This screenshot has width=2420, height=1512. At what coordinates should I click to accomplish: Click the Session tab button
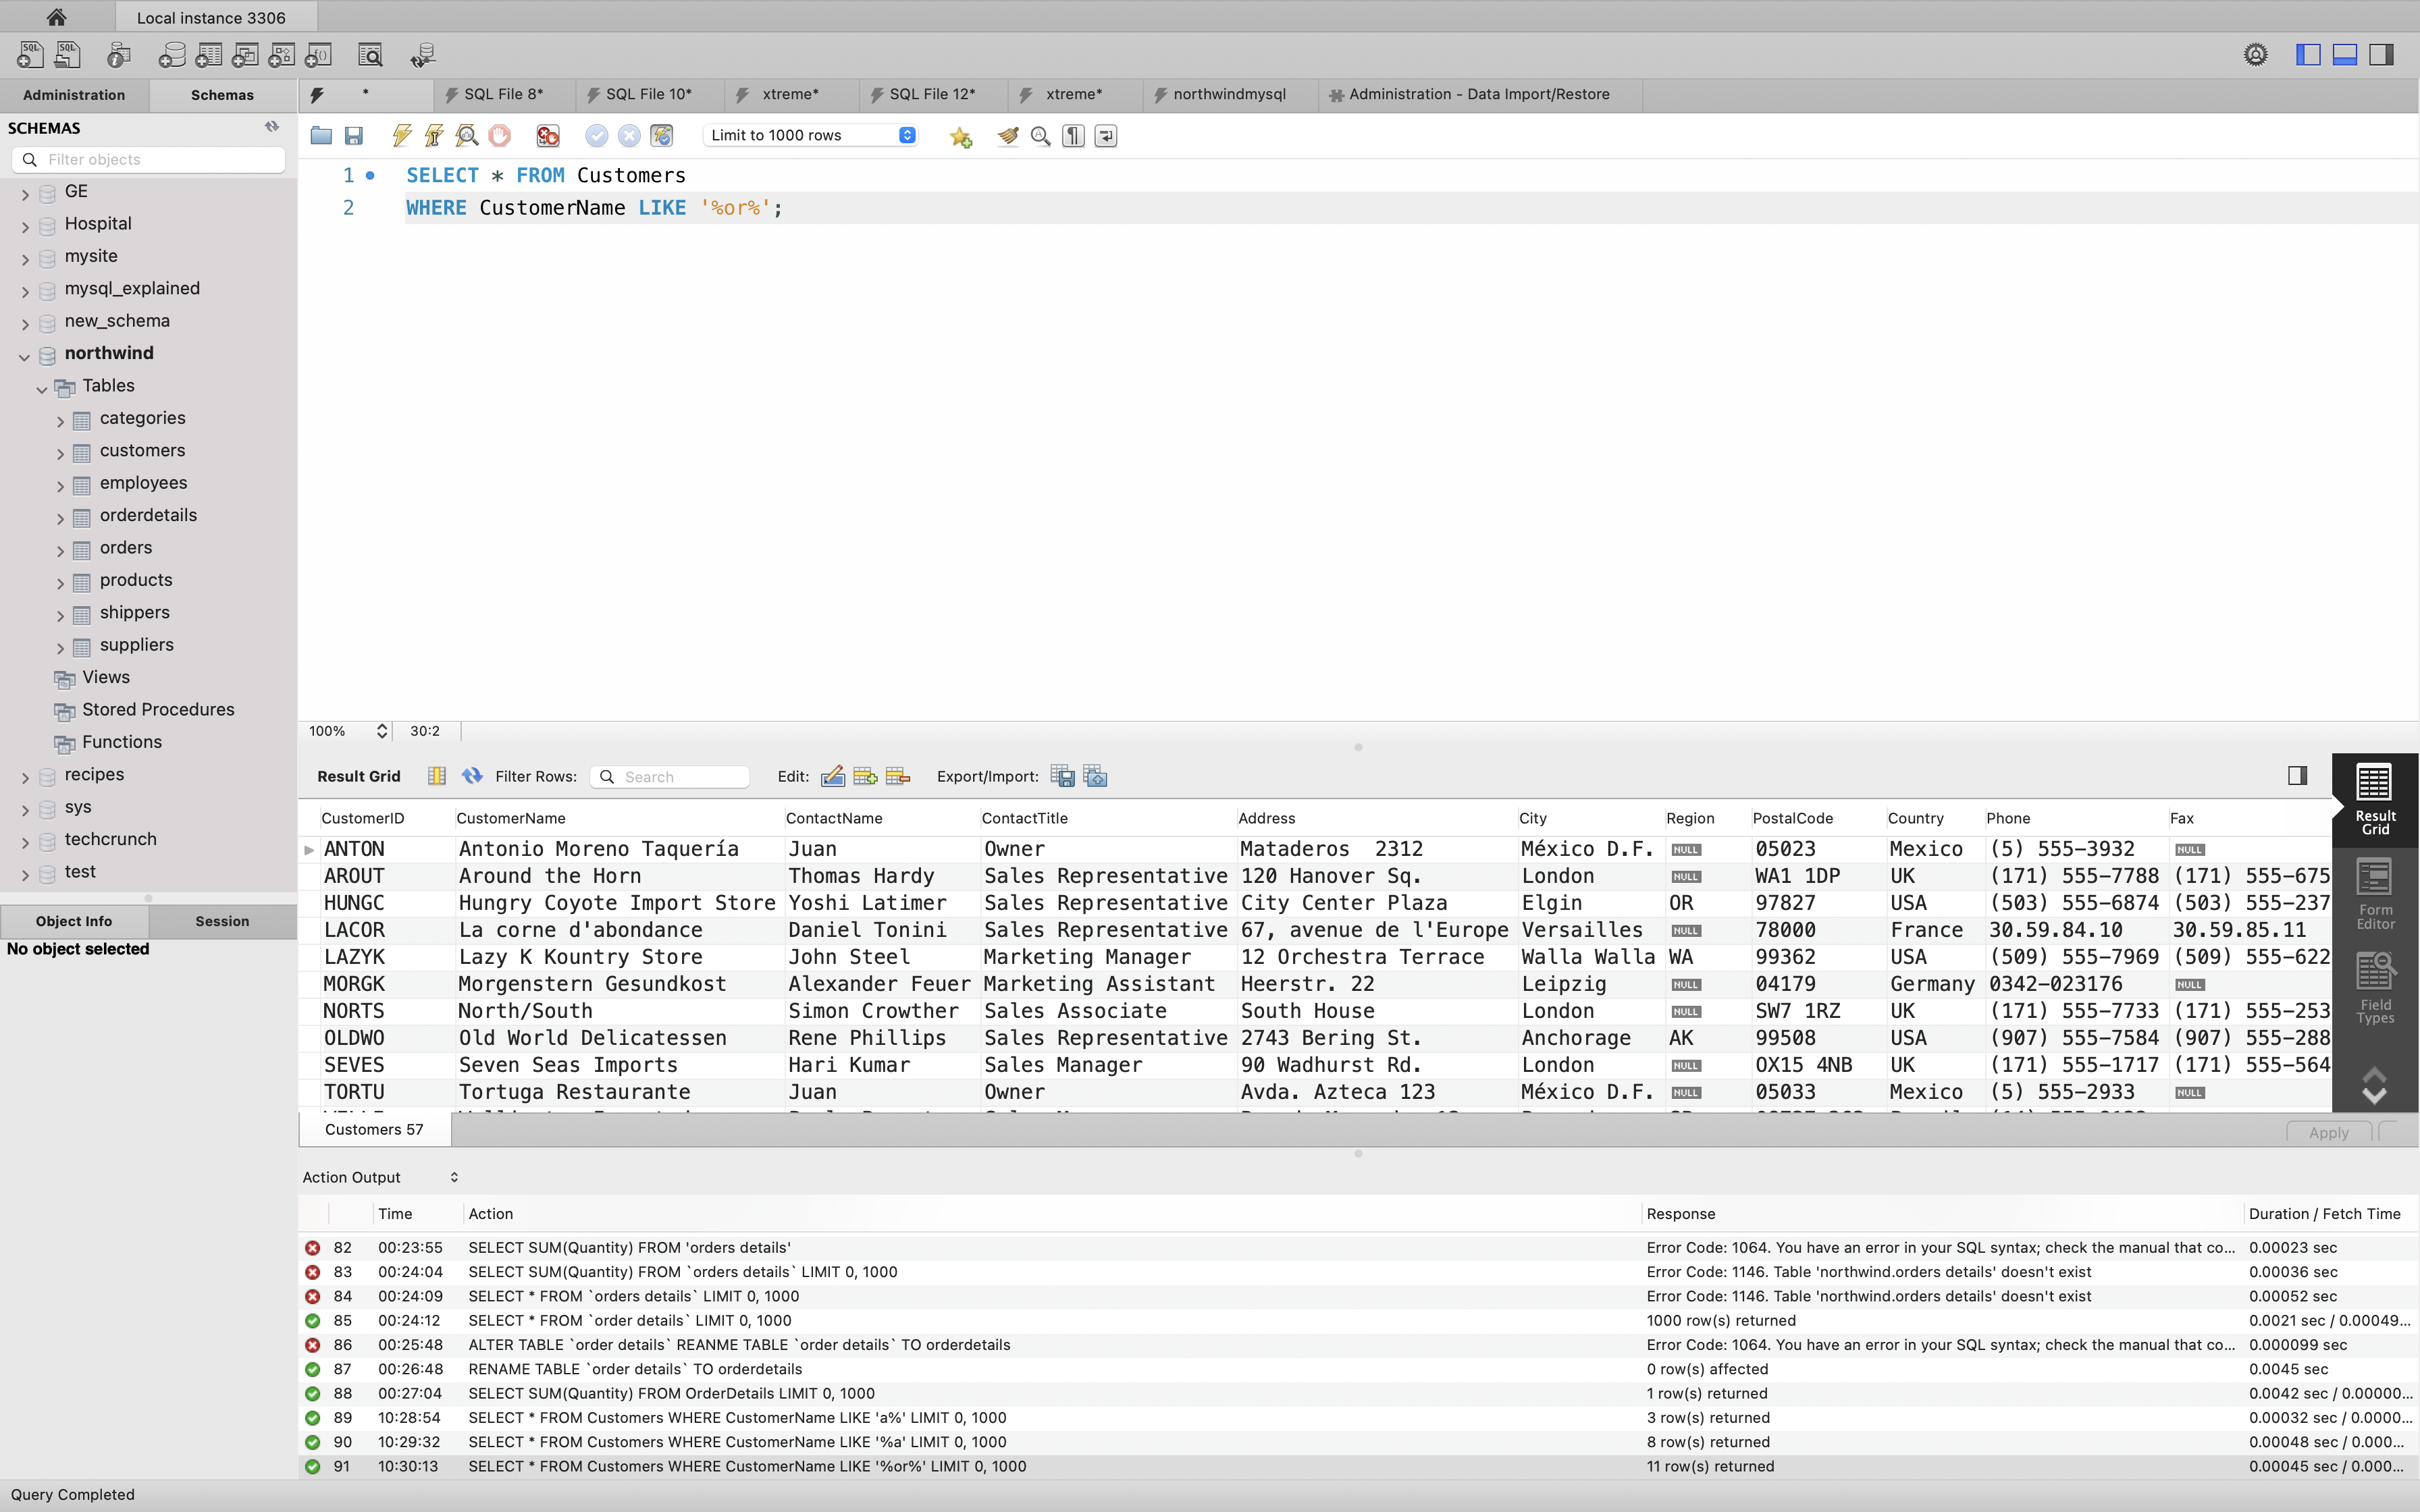click(222, 921)
